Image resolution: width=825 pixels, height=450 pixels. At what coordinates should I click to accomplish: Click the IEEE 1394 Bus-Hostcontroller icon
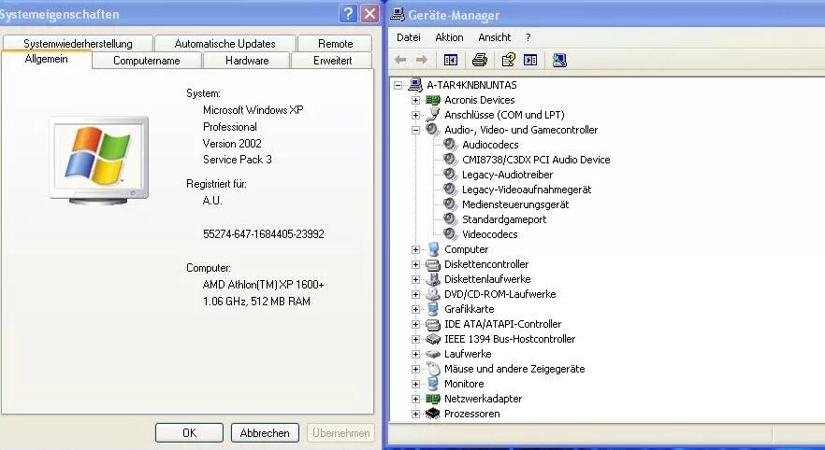(x=432, y=339)
